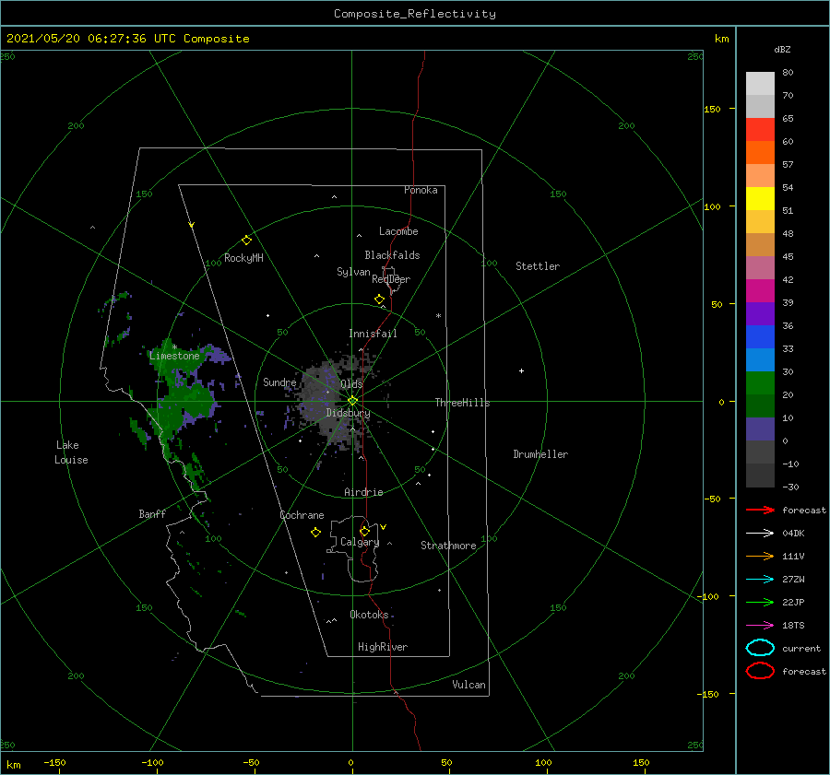Select the Vulcan town label

click(x=469, y=685)
